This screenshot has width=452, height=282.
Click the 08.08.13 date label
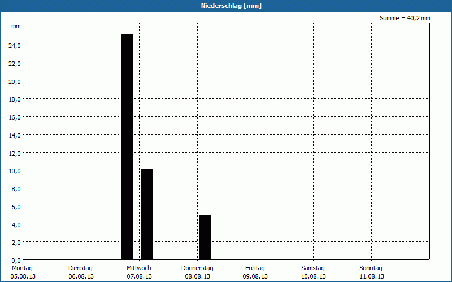coord(197,276)
